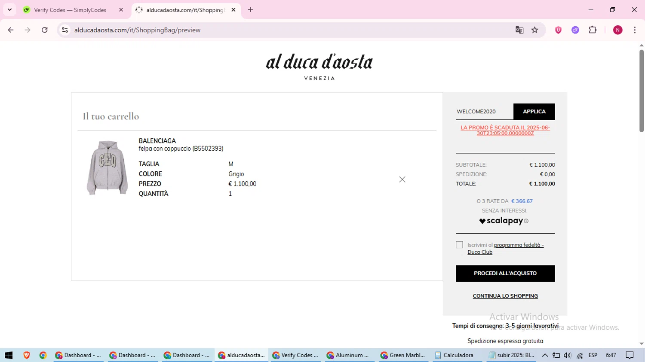This screenshot has height=362, width=645.
Task: Open subir 2025 notepad in taskbar
Action: 513,355
